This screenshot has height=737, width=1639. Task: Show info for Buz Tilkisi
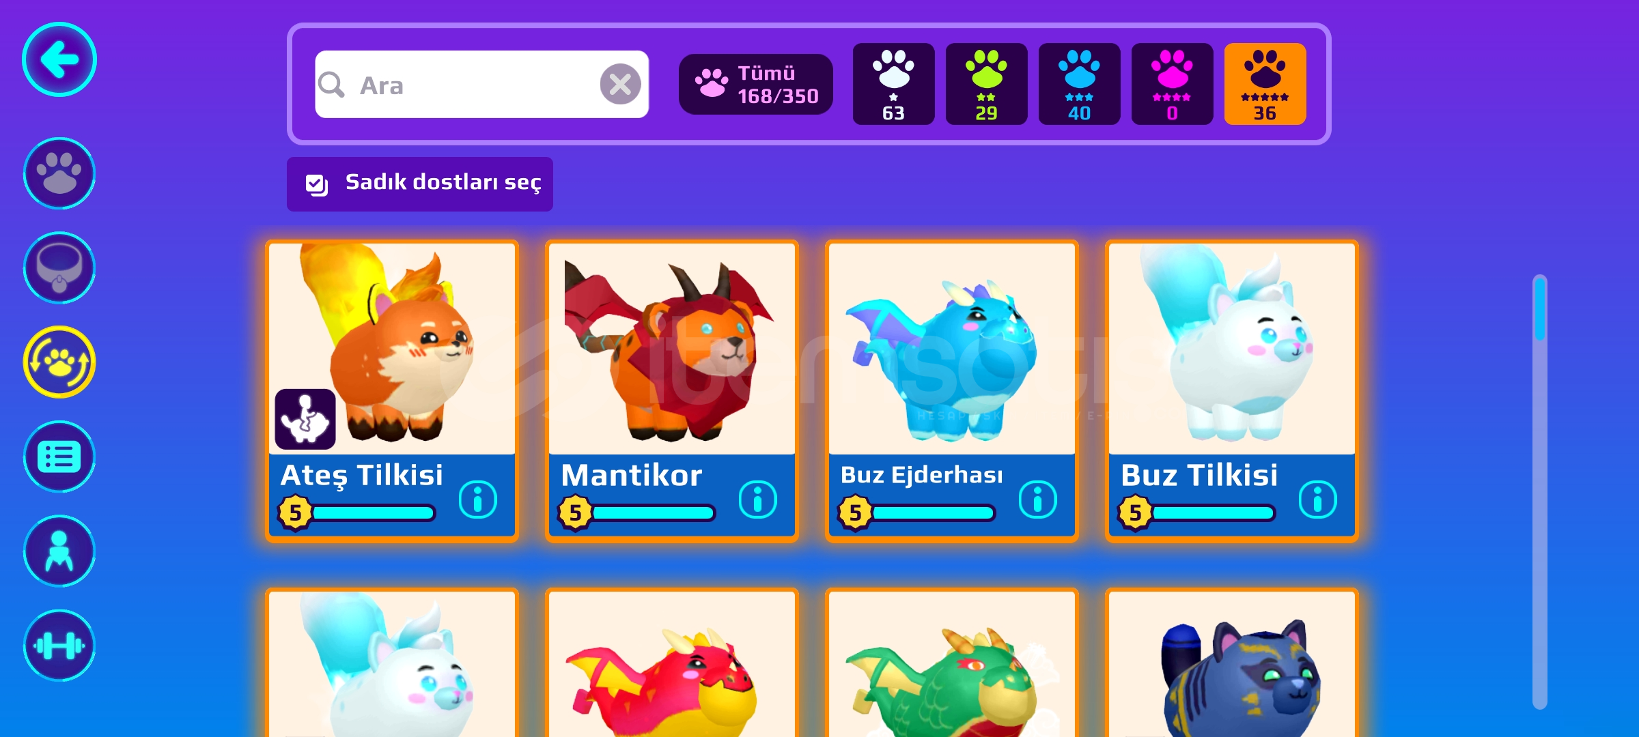[1318, 500]
